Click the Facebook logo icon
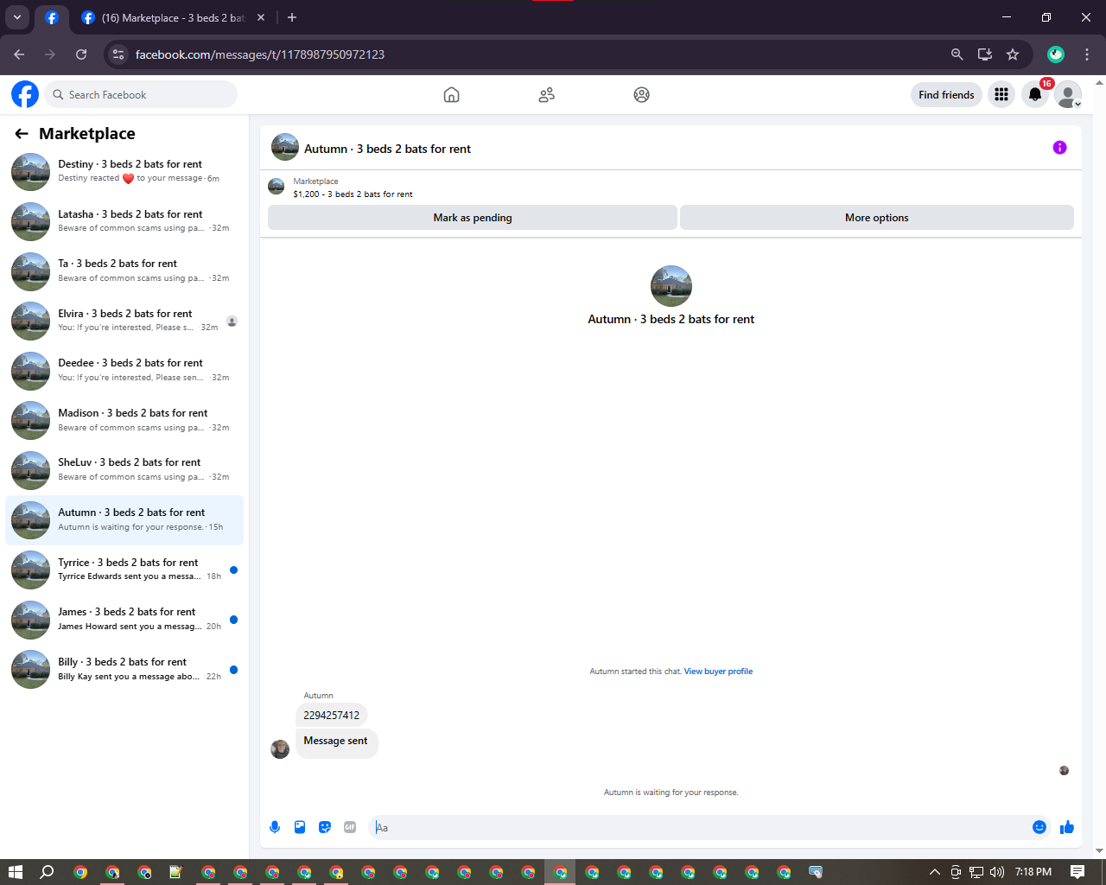This screenshot has height=885, width=1106. 25,94
